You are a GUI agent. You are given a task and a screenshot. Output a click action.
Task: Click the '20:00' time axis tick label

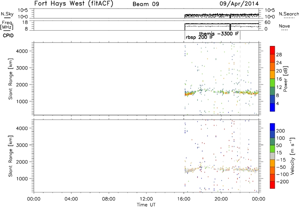221,199
